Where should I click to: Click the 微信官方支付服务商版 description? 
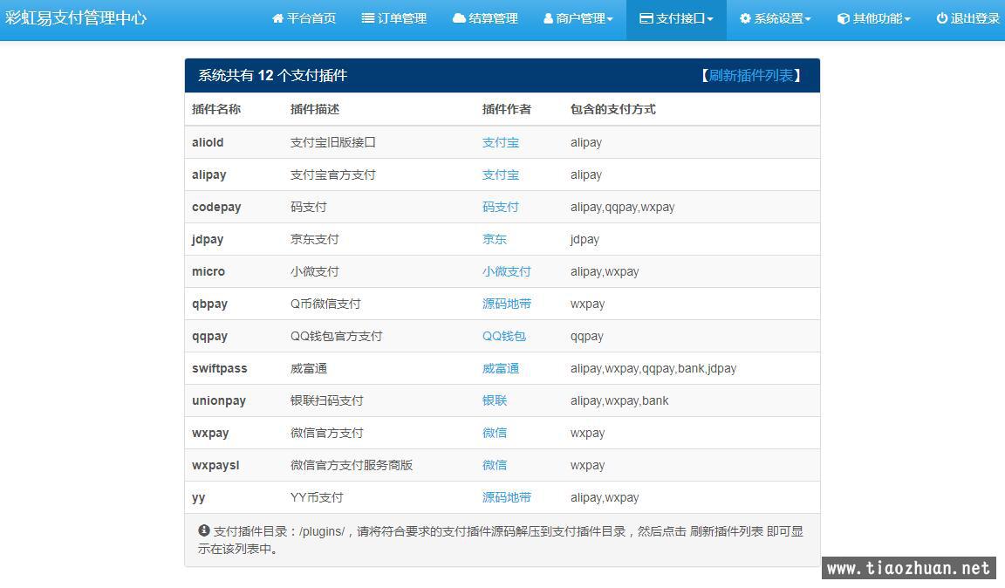pyautogui.click(x=352, y=465)
